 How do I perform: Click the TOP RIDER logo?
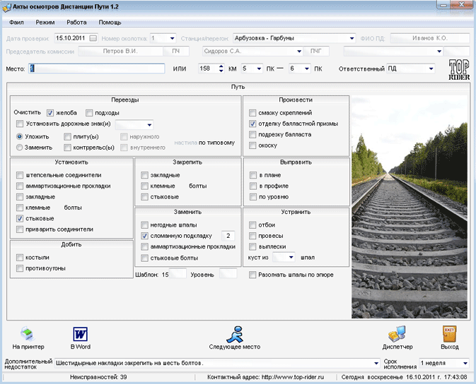pos(459,68)
